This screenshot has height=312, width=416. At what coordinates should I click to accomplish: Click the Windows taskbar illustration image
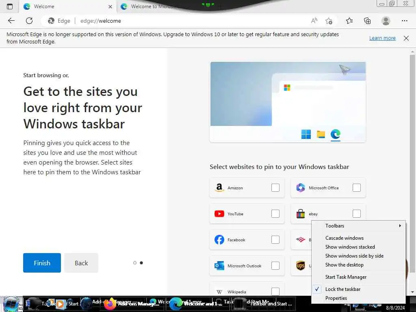point(288,102)
